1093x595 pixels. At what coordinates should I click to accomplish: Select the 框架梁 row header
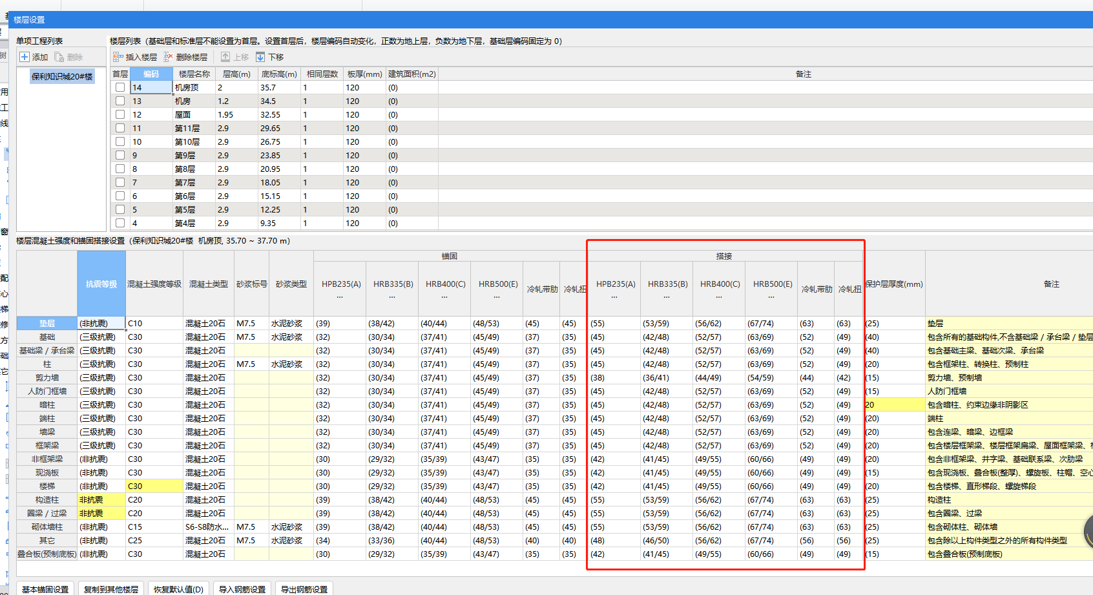pos(47,445)
